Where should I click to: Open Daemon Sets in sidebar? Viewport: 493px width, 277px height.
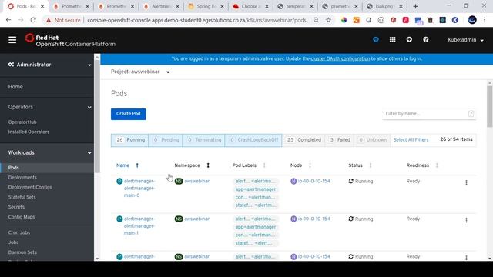22,252
